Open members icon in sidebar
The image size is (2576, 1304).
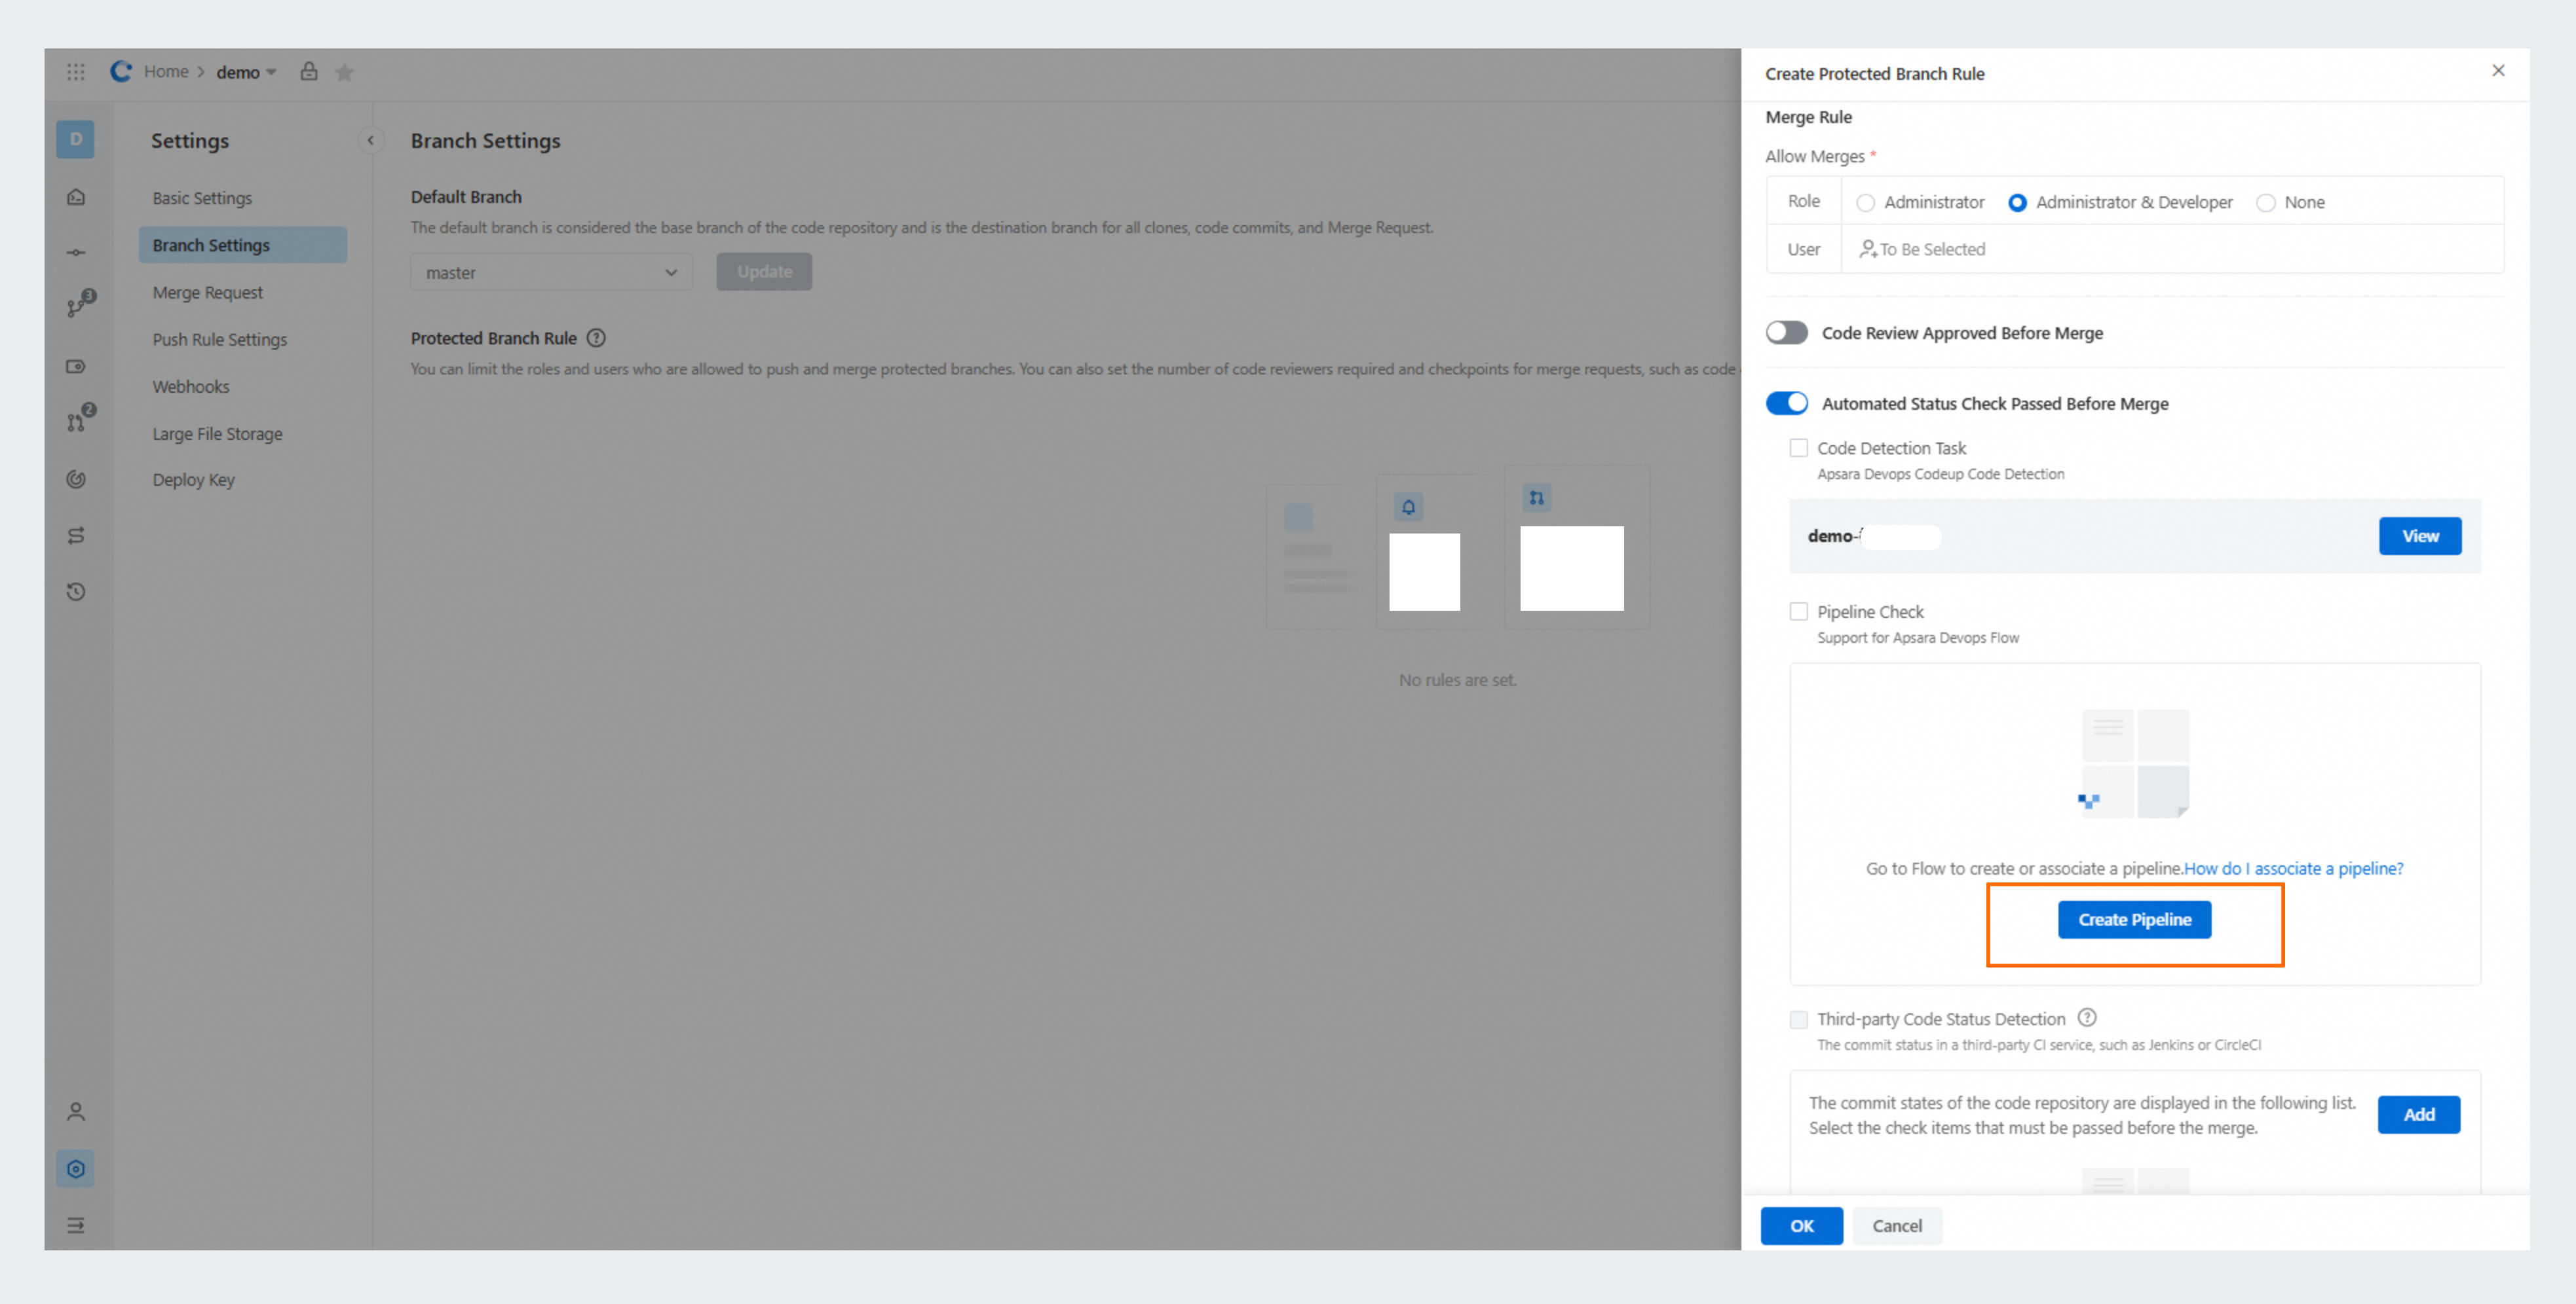coord(76,1111)
